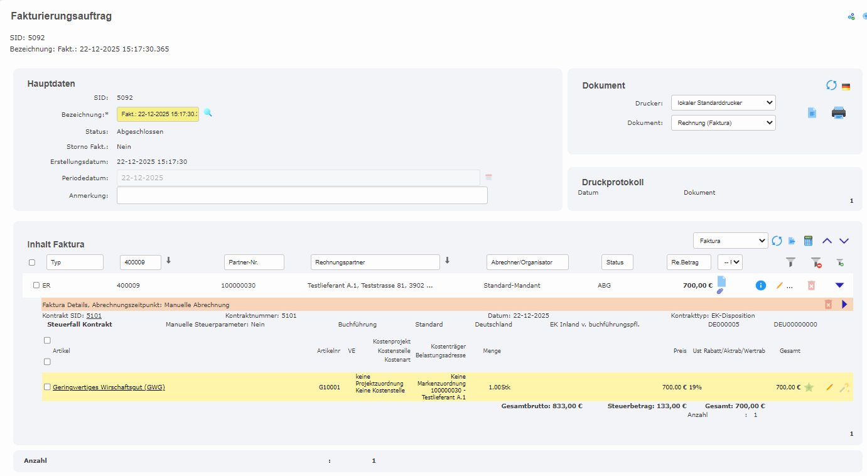Tick the checkbox for the ER row
867x476 pixels.
pyautogui.click(x=36, y=286)
